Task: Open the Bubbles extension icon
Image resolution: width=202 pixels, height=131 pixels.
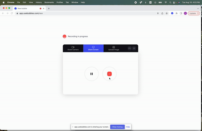Action: coord(172,13)
